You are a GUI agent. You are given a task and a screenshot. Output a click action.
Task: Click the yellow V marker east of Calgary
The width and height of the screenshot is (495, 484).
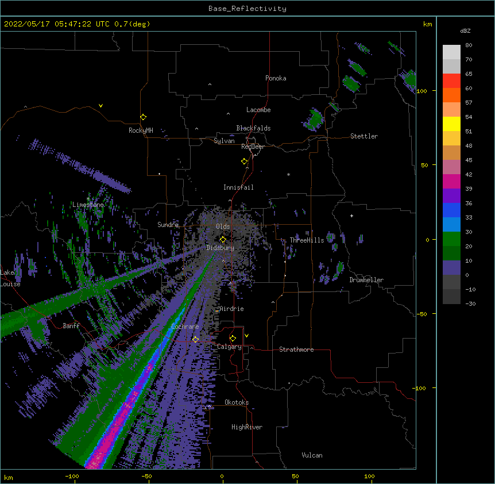click(x=246, y=336)
